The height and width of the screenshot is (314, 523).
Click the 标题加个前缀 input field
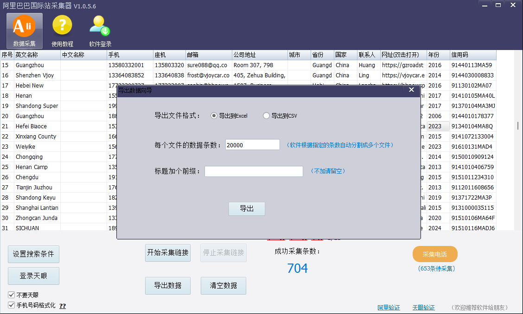(254, 171)
